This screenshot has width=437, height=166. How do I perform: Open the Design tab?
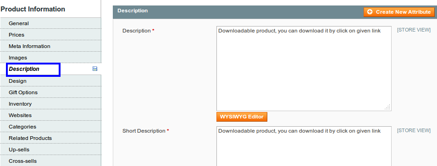50,81
